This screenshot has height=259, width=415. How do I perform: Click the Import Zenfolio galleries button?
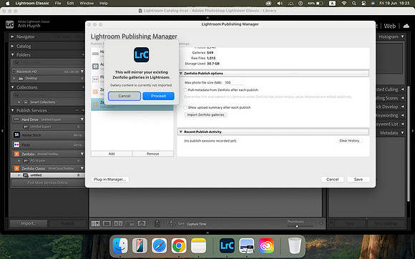[205, 114]
